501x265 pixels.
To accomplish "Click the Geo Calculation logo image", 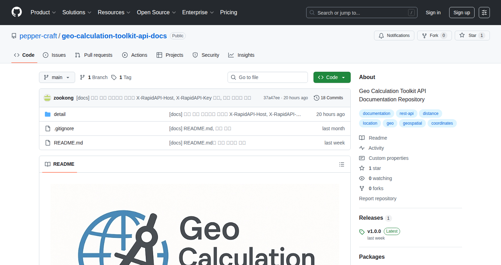I will (x=195, y=224).
